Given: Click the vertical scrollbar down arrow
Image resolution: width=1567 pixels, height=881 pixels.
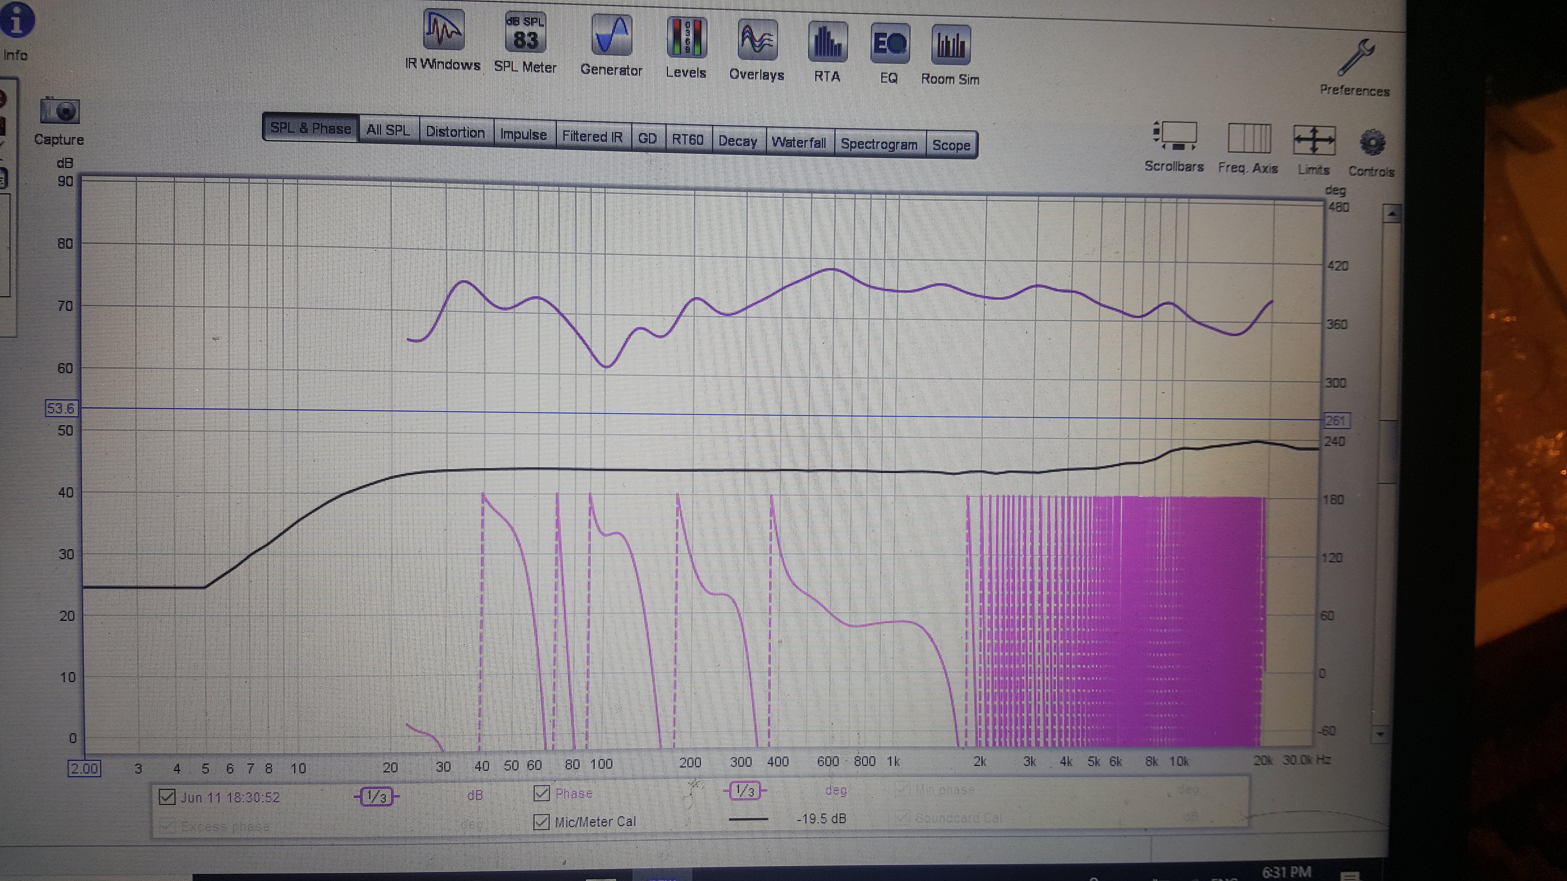Looking at the screenshot, I should (1380, 734).
